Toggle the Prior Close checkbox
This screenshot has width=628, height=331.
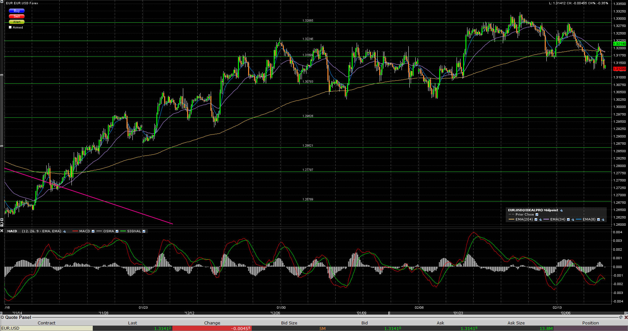pos(537,215)
